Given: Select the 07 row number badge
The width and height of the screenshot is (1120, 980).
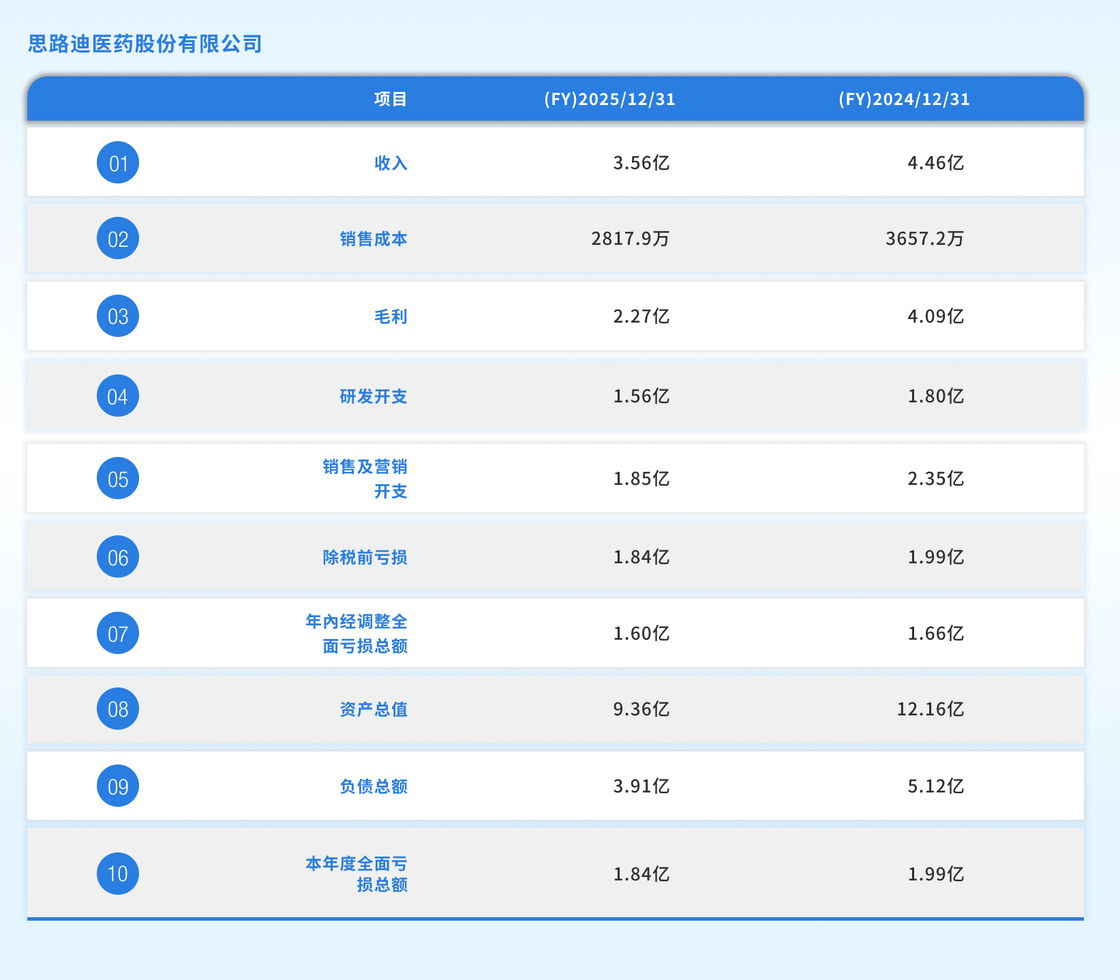Looking at the screenshot, I should click(118, 634).
